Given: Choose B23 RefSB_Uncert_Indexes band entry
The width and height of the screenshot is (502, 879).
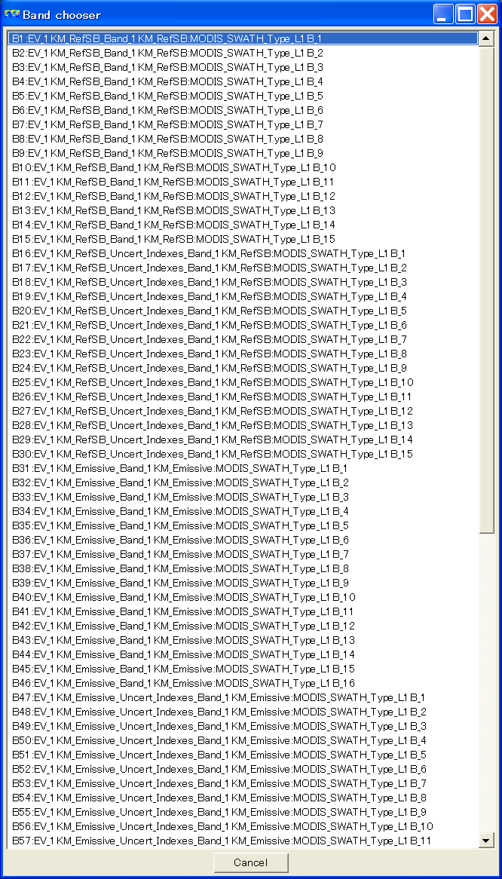Looking at the screenshot, I should [x=243, y=354].
